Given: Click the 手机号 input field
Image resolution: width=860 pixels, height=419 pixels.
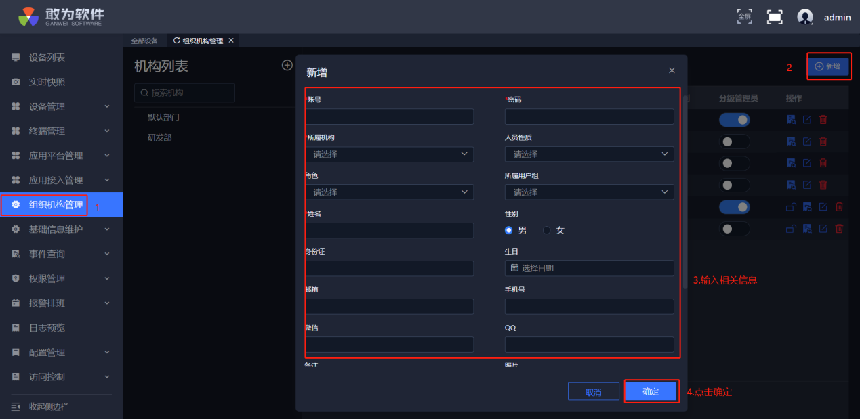Looking at the screenshot, I should tap(590, 307).
